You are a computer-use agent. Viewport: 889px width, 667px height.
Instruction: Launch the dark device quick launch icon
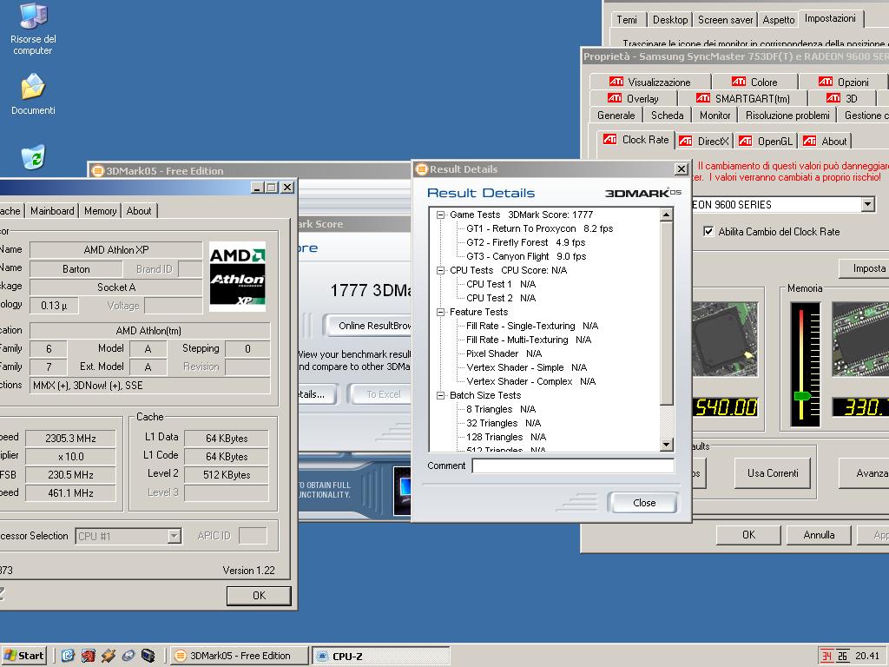pos(148,656)
